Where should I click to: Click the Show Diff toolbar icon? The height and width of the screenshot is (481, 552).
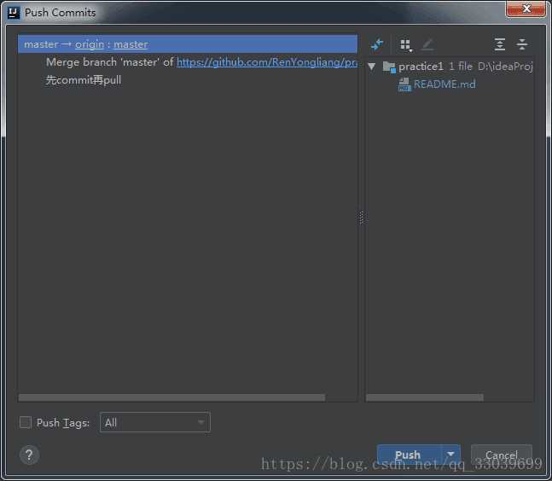click(x=377, y=44)
